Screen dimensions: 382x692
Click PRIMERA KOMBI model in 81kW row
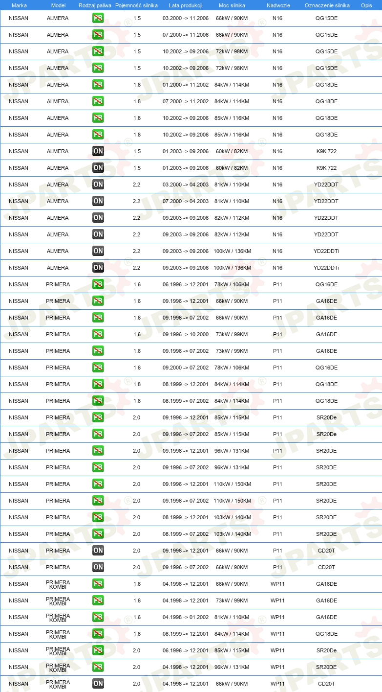tap(58, 617)
